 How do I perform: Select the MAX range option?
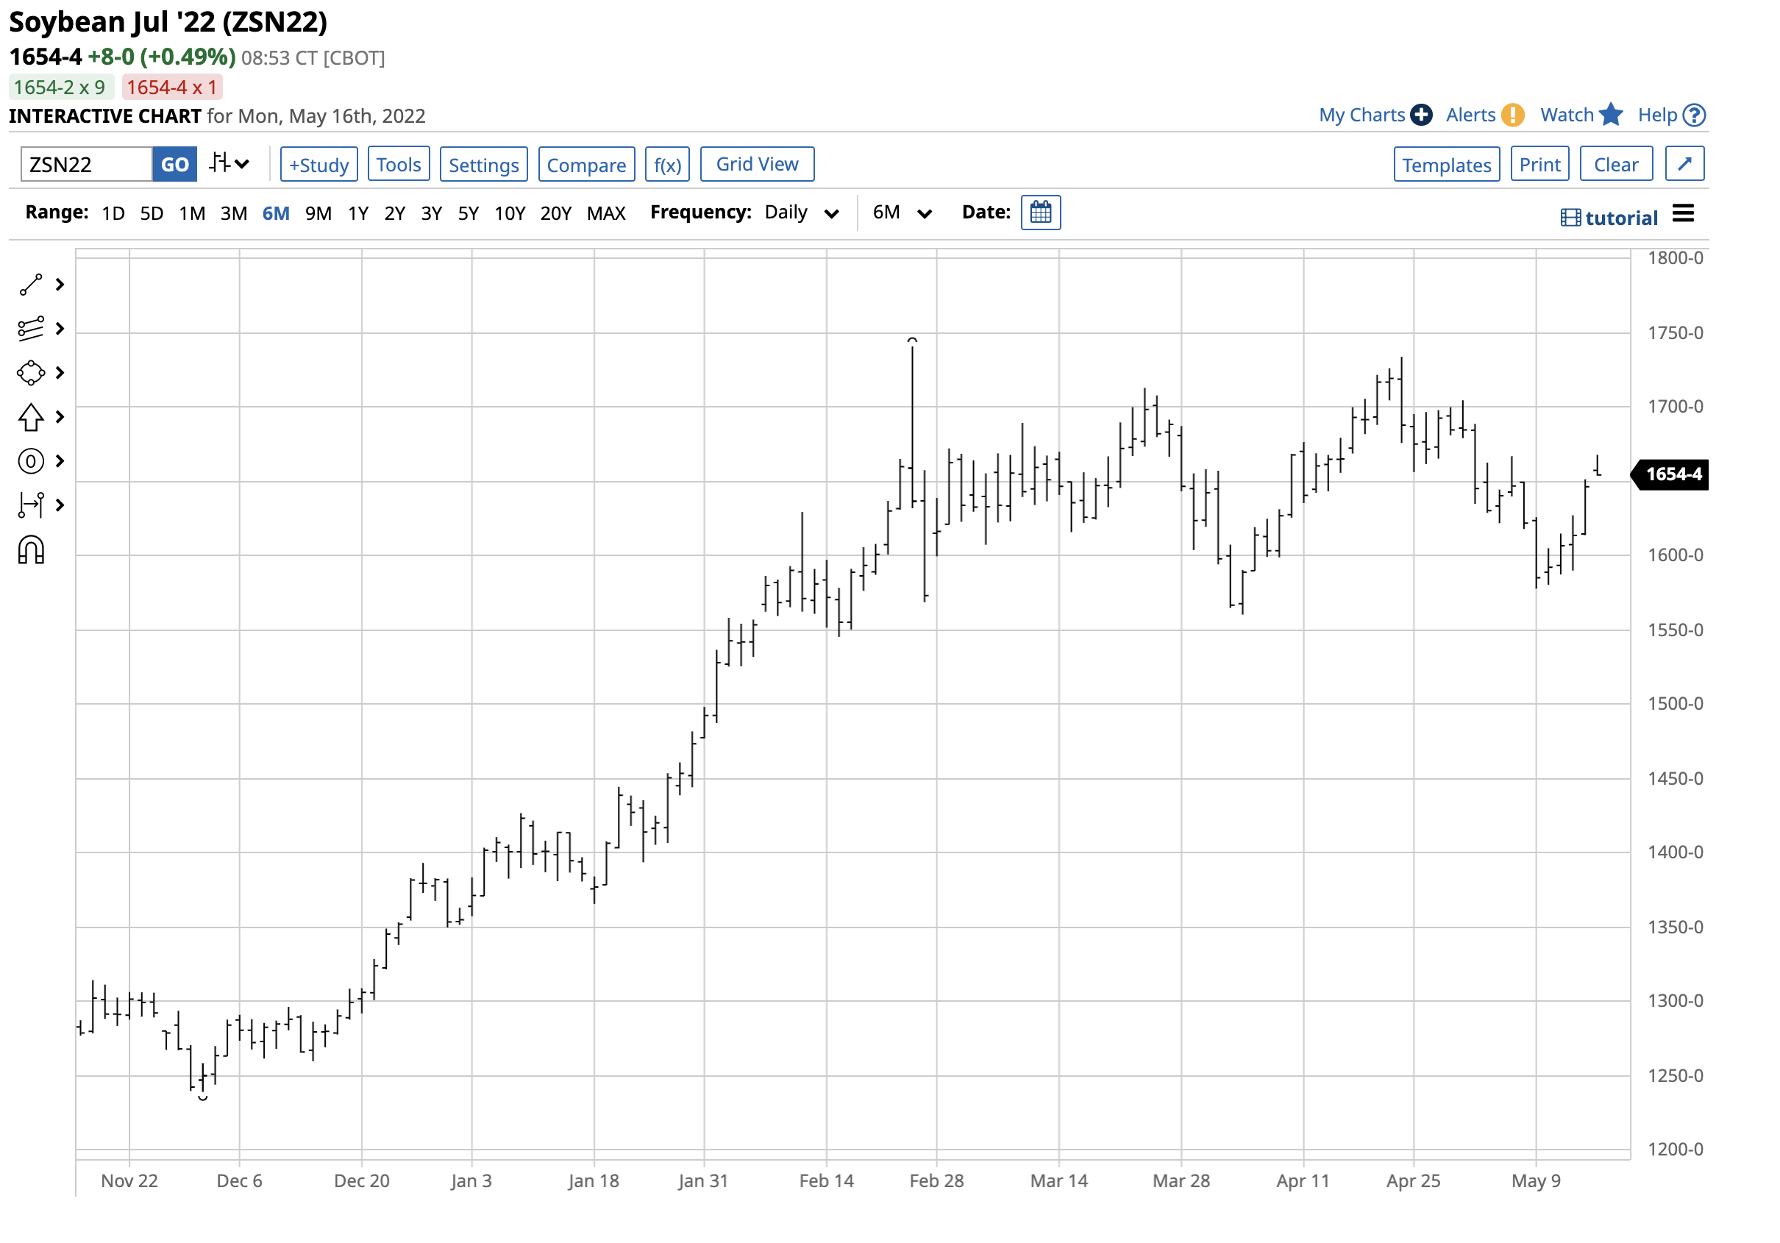coord(606,213)
